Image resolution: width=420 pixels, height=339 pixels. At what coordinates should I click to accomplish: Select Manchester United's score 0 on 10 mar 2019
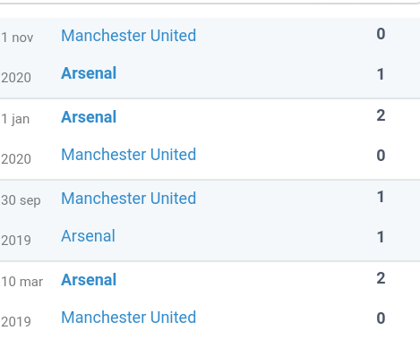[x=381, y=318]
